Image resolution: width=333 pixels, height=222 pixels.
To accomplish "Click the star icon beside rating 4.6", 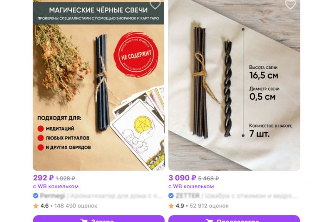I will [x=36, y=206].
